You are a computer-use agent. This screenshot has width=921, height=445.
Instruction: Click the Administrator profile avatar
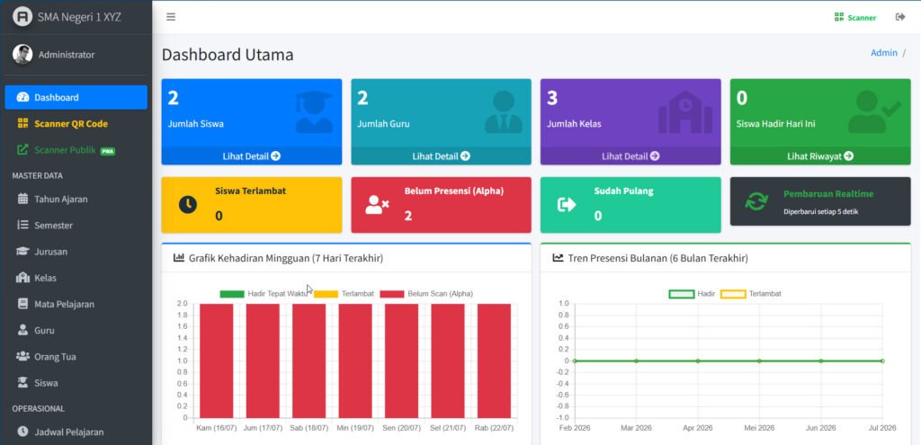coord(22,54)
